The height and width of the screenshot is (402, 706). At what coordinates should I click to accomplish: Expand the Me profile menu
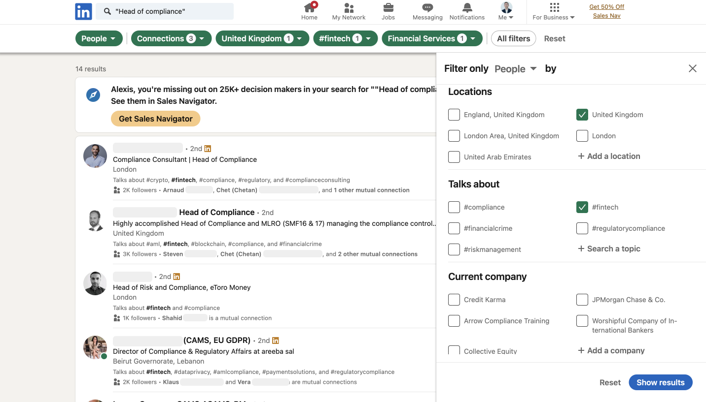pos(506,11)
